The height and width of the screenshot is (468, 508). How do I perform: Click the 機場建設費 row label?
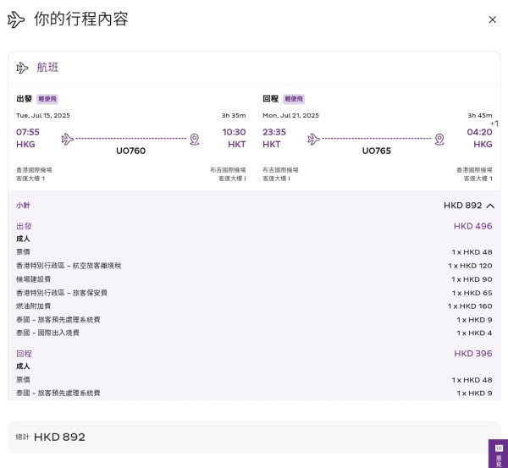pyautogui.click(x=33, y=279)
